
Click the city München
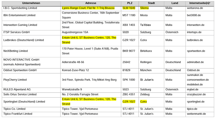[x=146, y=70]
